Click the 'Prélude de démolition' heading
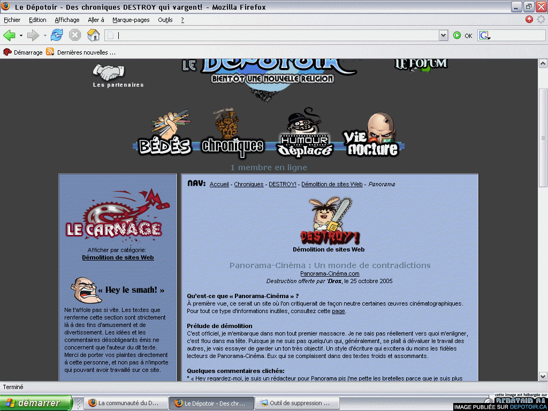Image resolution: width=548 pixels, height=411 pixels. click(x=219, y=326)
